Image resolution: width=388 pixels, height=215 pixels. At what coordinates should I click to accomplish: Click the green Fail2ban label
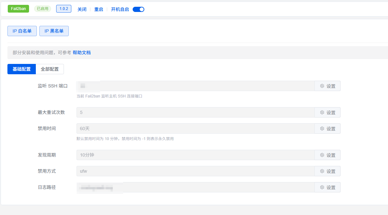point(18,9)
